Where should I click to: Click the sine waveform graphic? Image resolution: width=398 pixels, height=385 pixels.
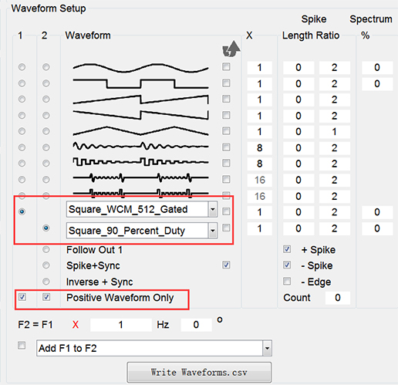click(x=140, y=68)
